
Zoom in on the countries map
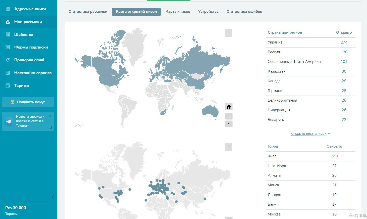click(x=229, y=116)
